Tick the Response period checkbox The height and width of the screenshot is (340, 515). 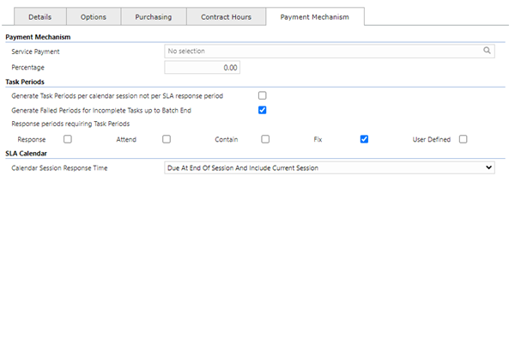point(68,139)
